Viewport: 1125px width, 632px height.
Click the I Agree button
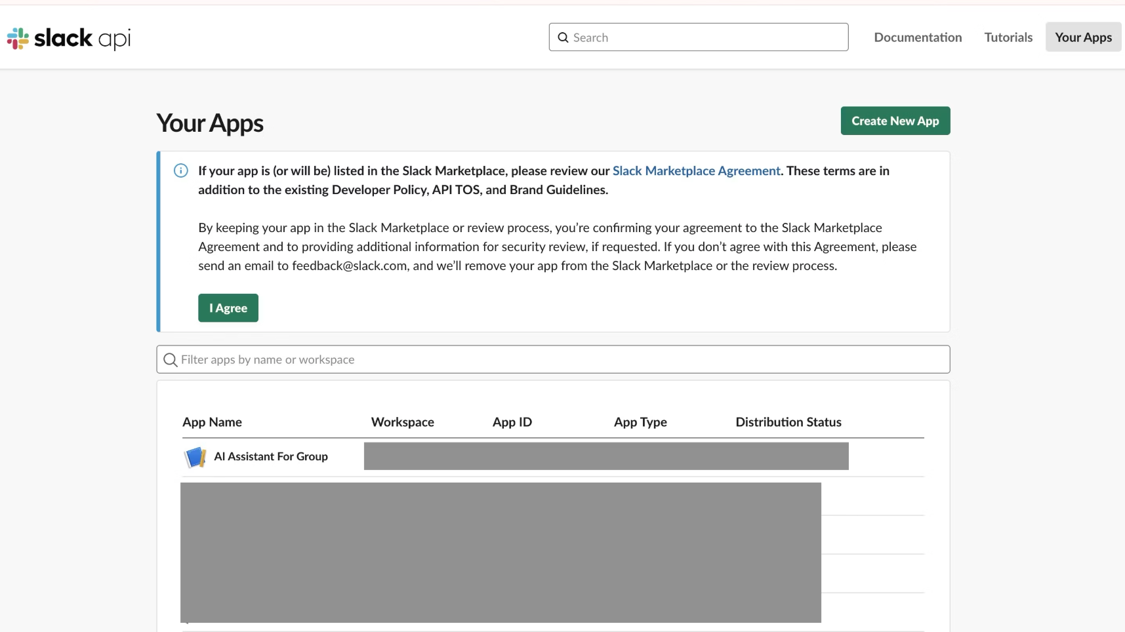pos(228,308)
